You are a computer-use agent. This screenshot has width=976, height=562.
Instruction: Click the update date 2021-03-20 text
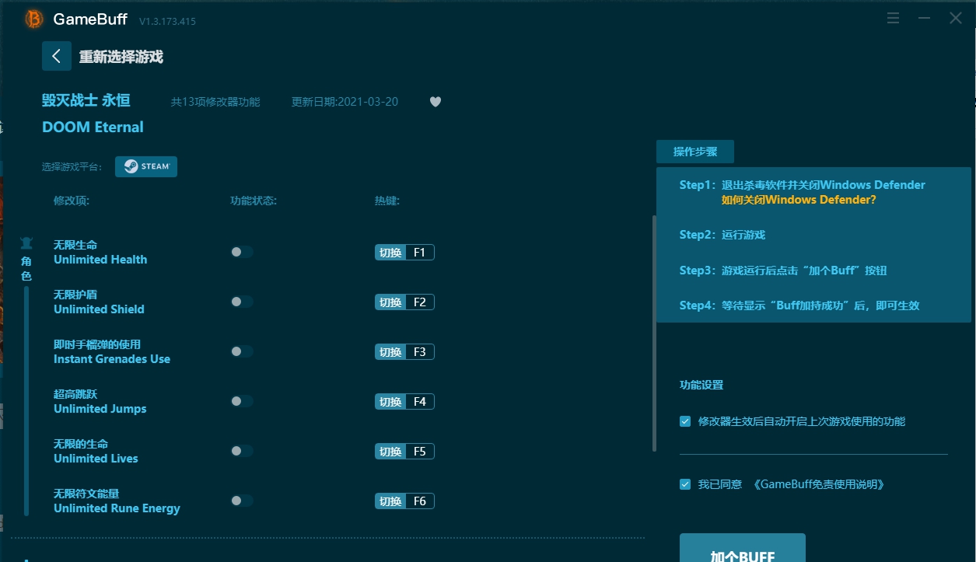[x=345, y=102]
